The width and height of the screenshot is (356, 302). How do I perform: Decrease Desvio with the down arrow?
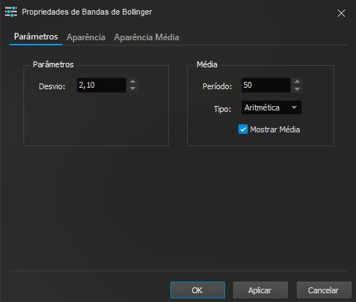click(132, 88)
